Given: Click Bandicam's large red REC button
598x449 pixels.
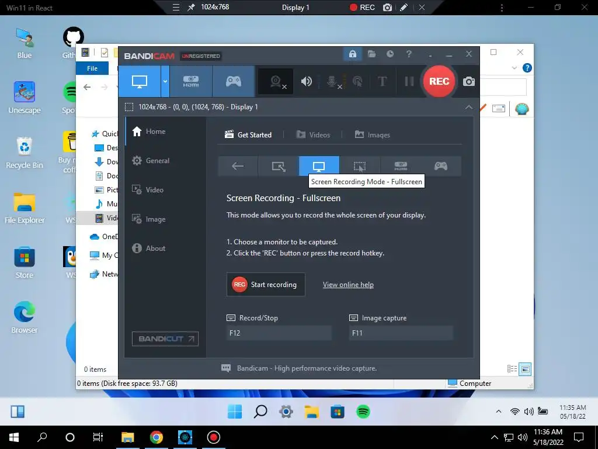Looking at the screenshot, I should [x=439, y=81].
